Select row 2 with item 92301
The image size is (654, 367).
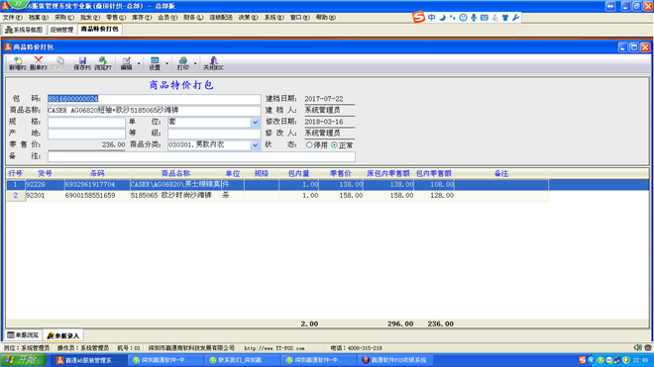tap(276, 196)
